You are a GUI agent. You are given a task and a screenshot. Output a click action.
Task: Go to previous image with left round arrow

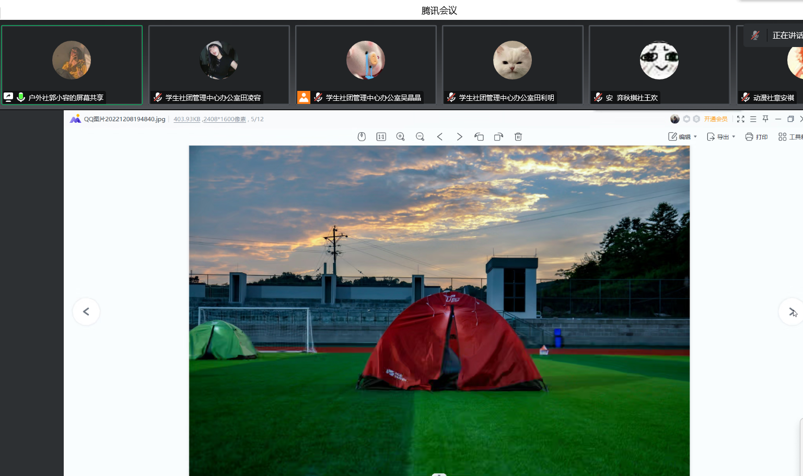[86, 311]
